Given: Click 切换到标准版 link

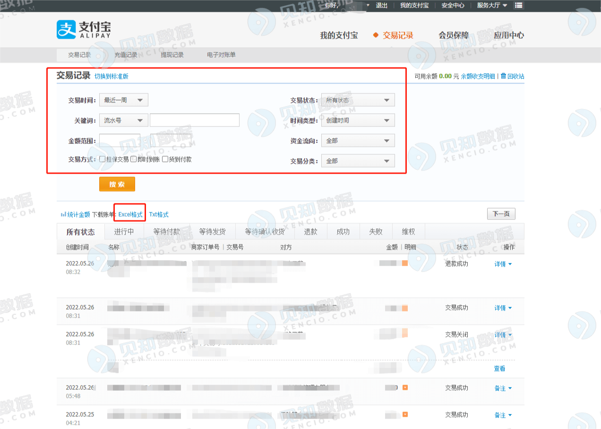Looking at the screenshot, I should pyautogui.click(x=112, y=76).
